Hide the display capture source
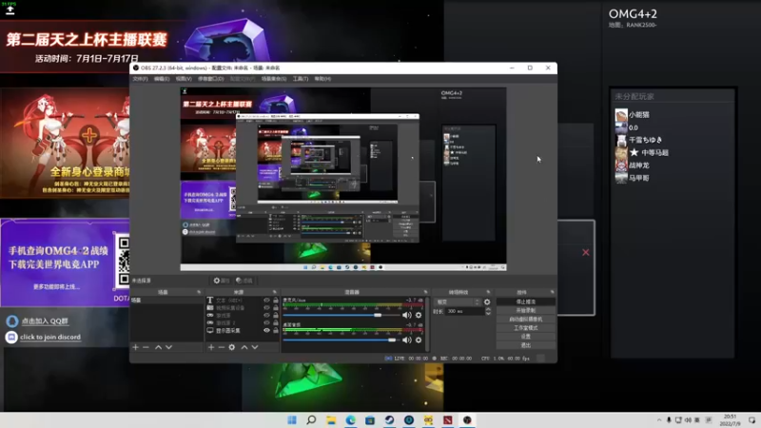The image size is (761, 428). pos(266,330)
